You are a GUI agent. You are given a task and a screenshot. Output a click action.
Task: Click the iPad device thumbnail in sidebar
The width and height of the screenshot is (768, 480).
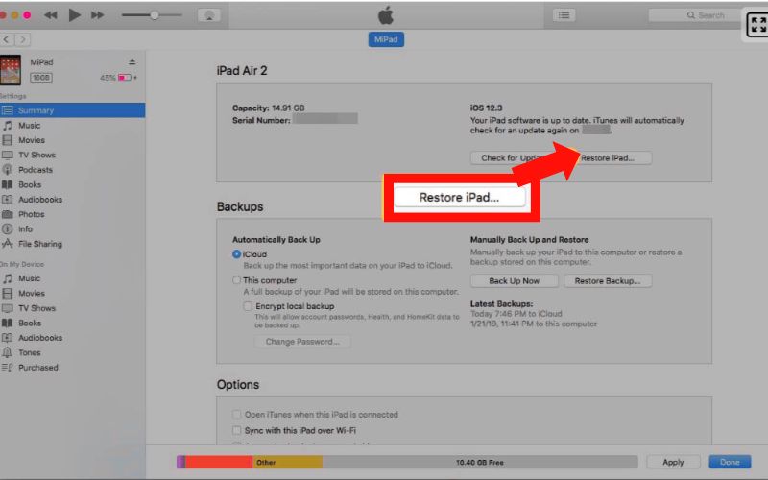12,69
